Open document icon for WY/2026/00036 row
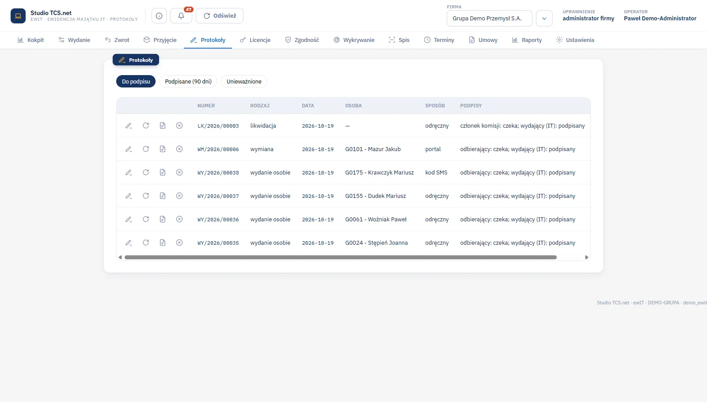Viewport: 707px width, 402px height. coord(163,219)
